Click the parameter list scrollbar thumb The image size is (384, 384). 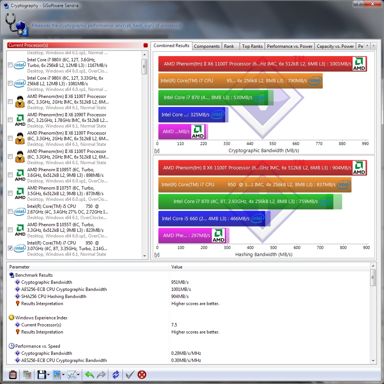click(373, 277)
